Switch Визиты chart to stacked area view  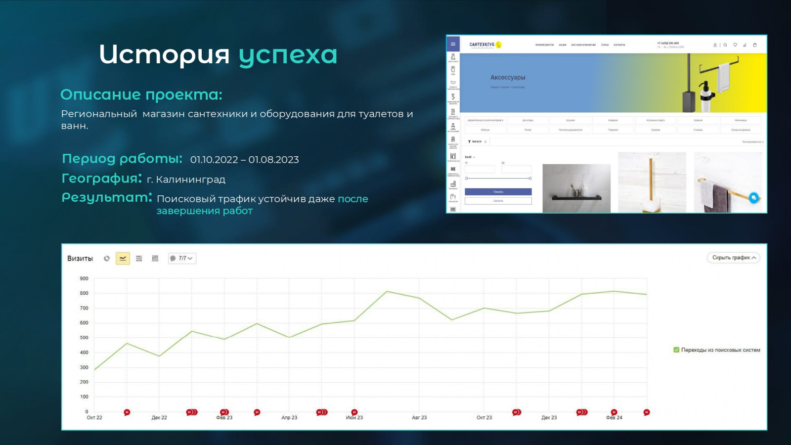(x=139, y=258)
